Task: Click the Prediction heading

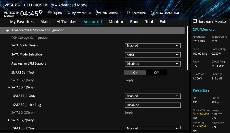Action: click(x=201, y=90)
